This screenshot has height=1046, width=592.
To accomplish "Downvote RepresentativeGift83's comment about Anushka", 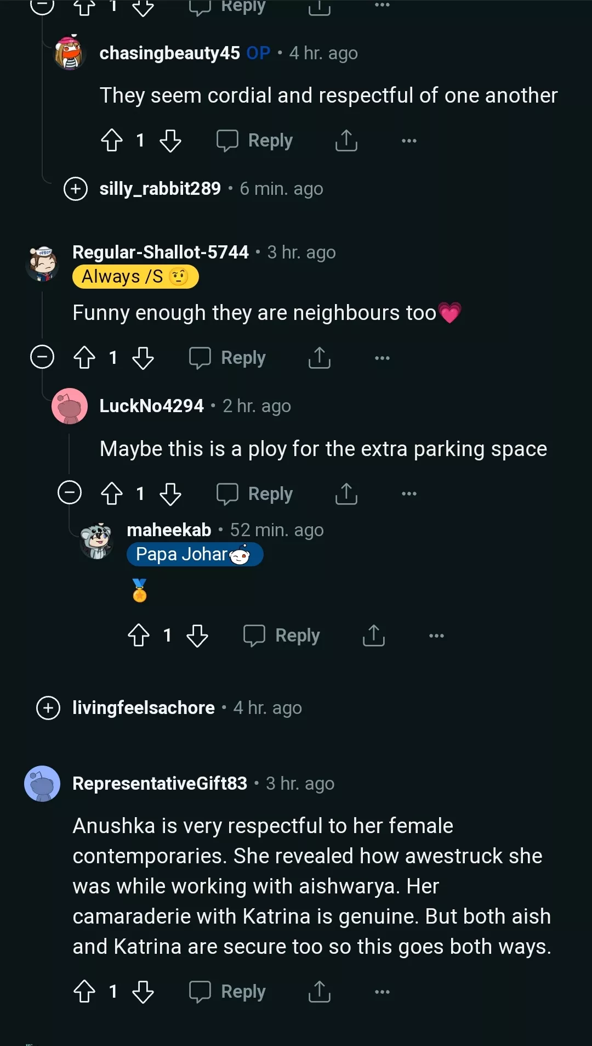I will [x=143, y=992].
